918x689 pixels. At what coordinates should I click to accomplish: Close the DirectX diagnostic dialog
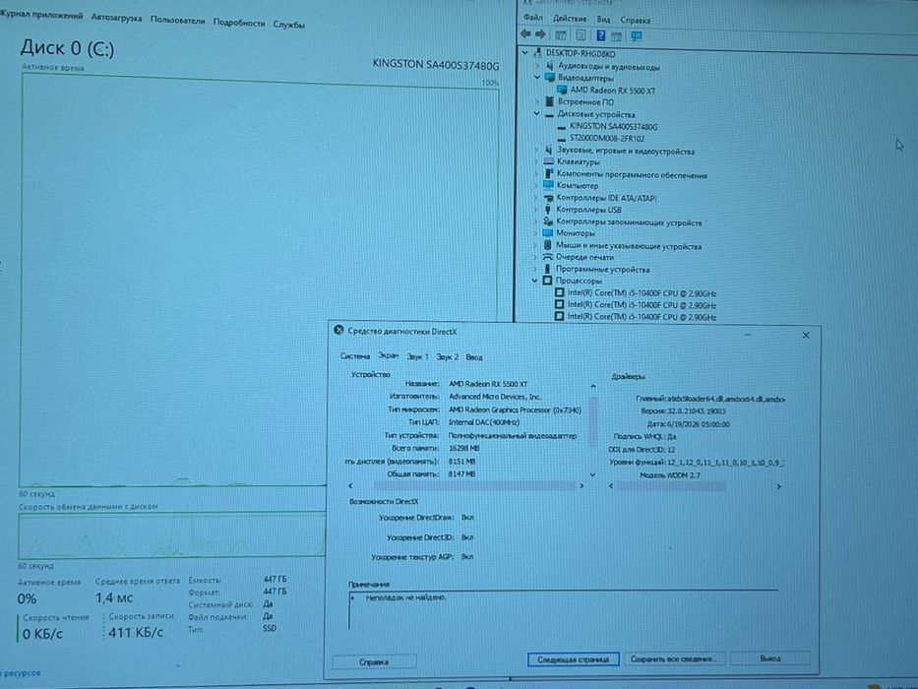[806, 335]
